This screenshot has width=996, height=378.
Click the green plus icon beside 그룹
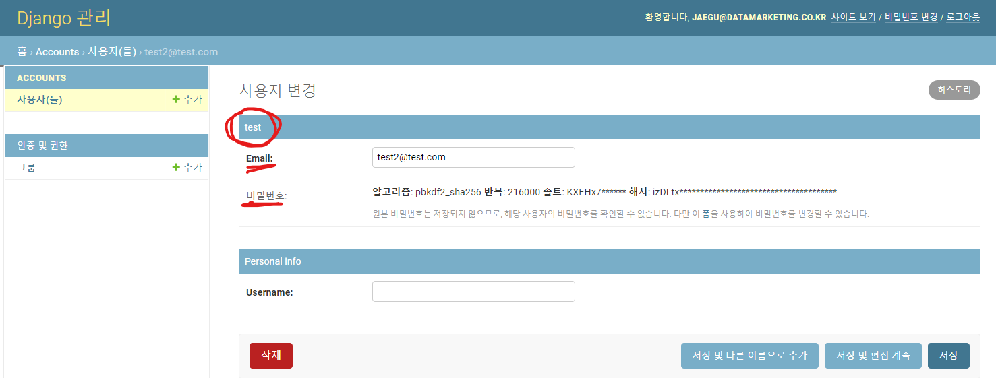(x=176, y=167)
